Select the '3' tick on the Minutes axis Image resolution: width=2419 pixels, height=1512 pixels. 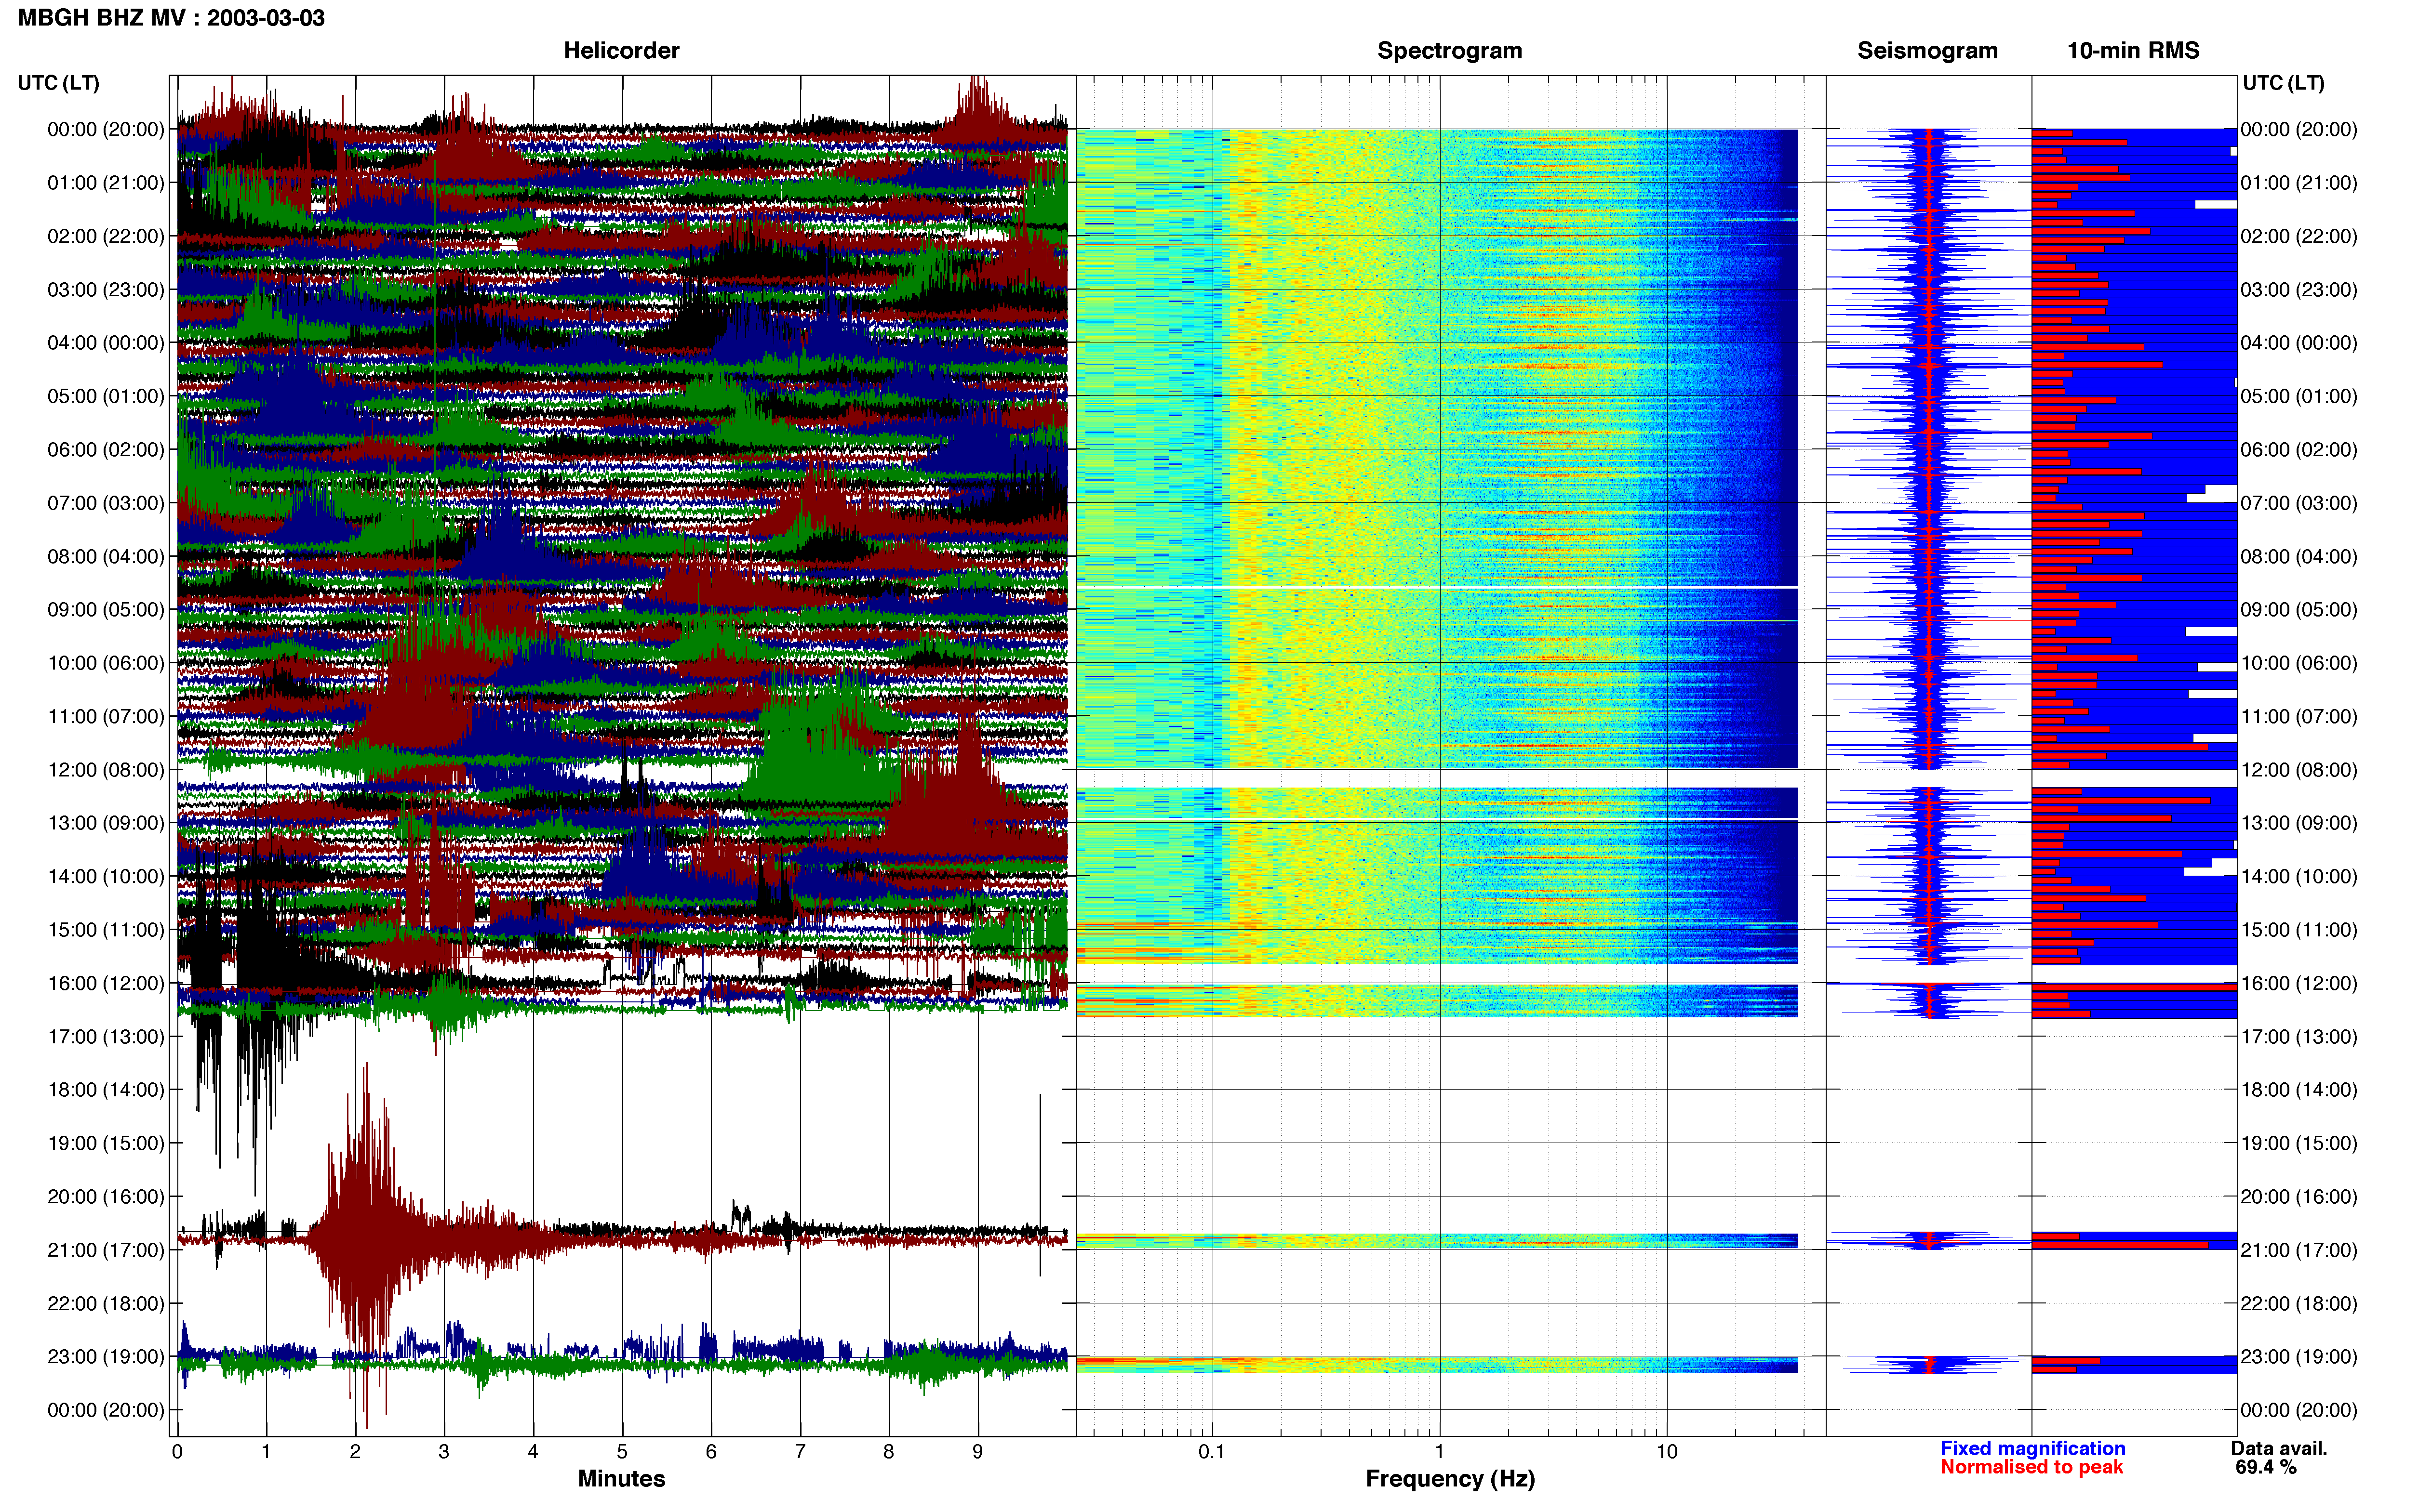(x=444, y=1452)
